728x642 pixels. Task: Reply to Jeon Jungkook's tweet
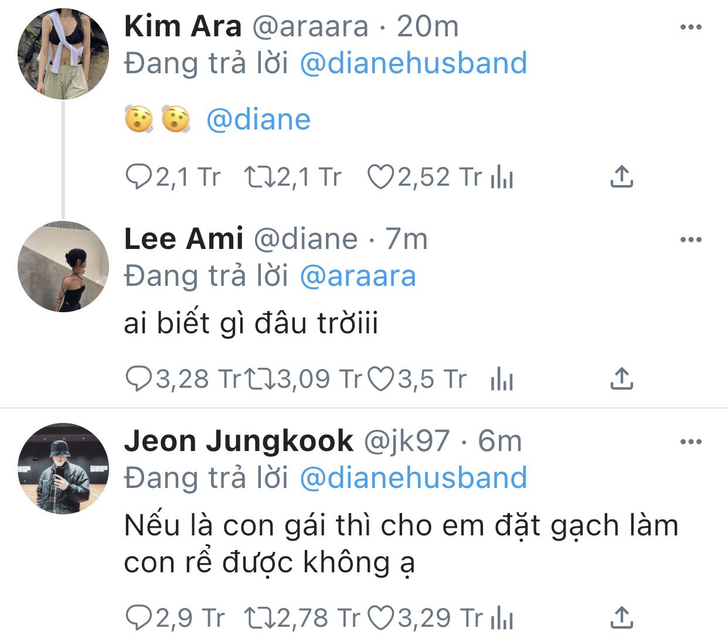click(x=139, y=618)
